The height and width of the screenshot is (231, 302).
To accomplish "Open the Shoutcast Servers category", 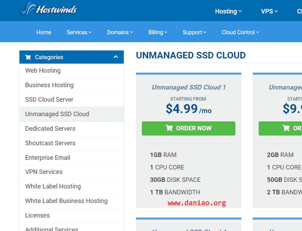I will (x=71, y=143).
